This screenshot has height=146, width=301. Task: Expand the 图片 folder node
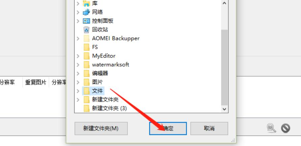[78, 82]
